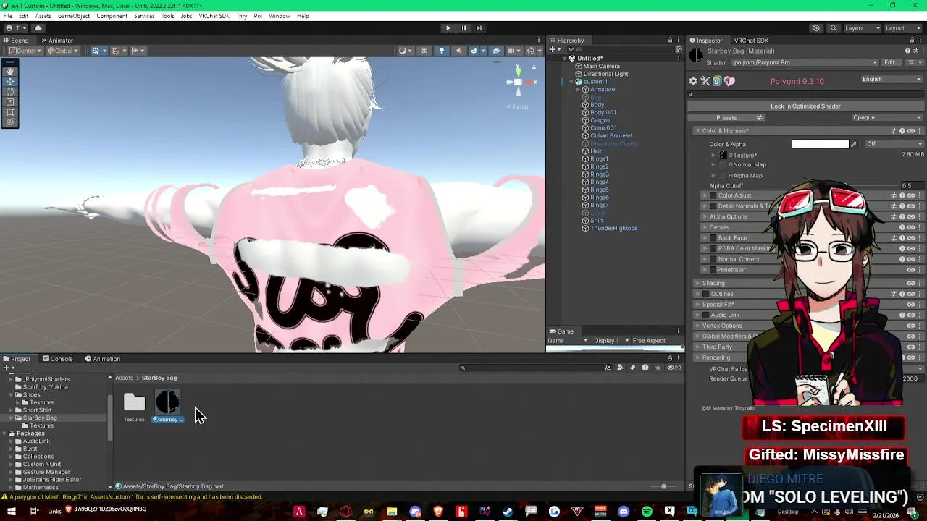Viewport: 927px width, 521px height.
Task: Open the Component menu
Action: coord(112,16)
